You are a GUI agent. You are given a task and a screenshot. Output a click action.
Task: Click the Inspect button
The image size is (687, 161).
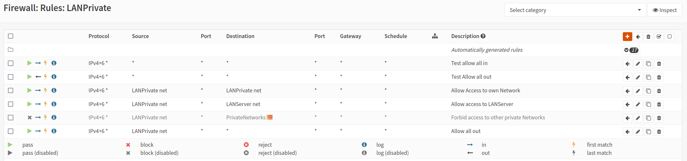[665, 10]
